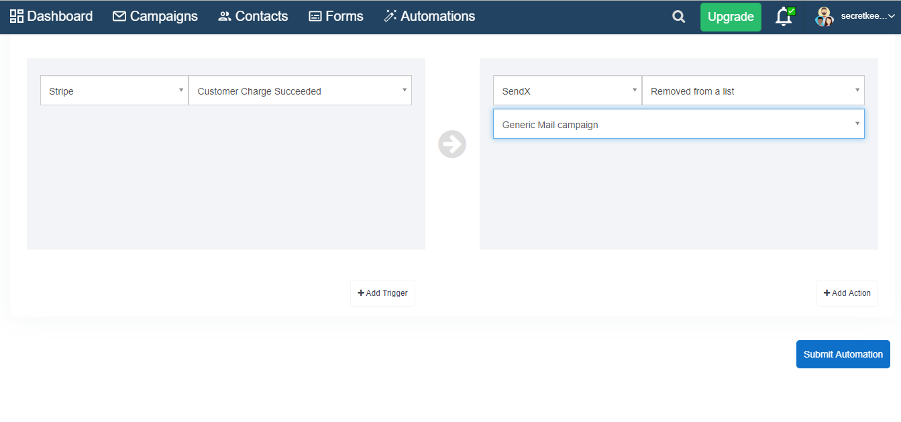Click the green Upgrade button

[x=731, y=17]
